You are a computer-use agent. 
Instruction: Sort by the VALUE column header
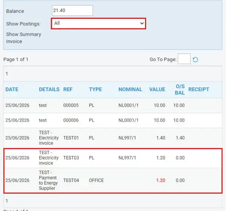[x=157, y=89]
